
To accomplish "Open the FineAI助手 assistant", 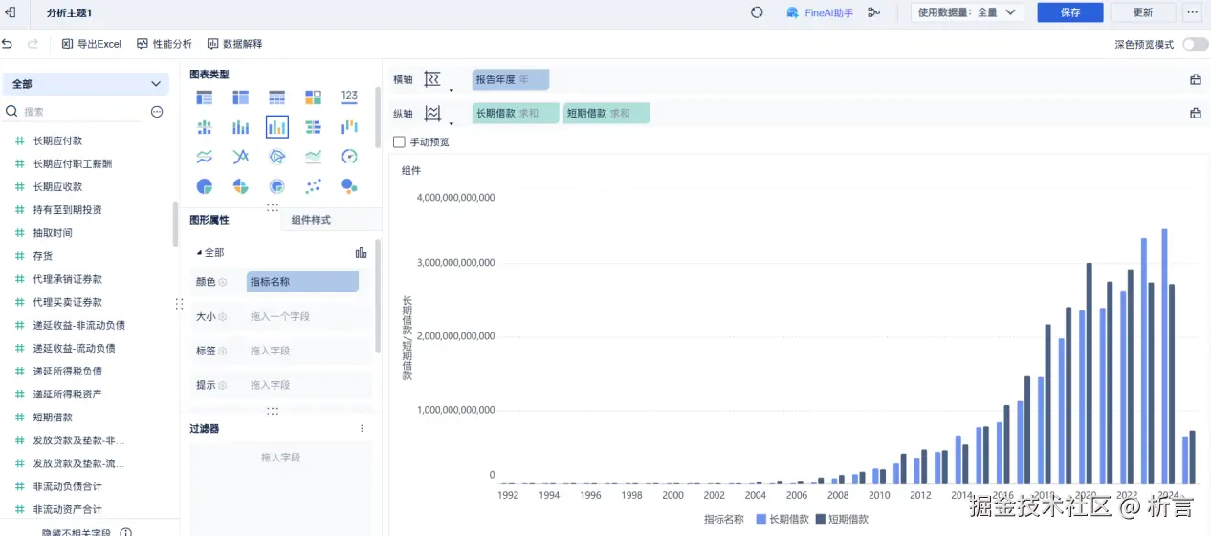I will click(820, 12).
